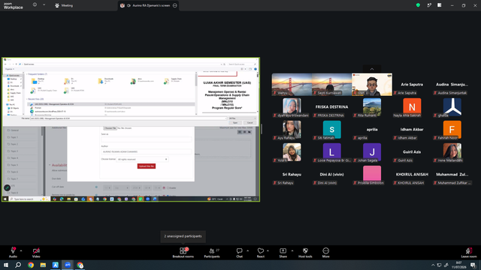The image size is (481, 270).
Task: Start camera with the Video button
Action: [36, 253]
